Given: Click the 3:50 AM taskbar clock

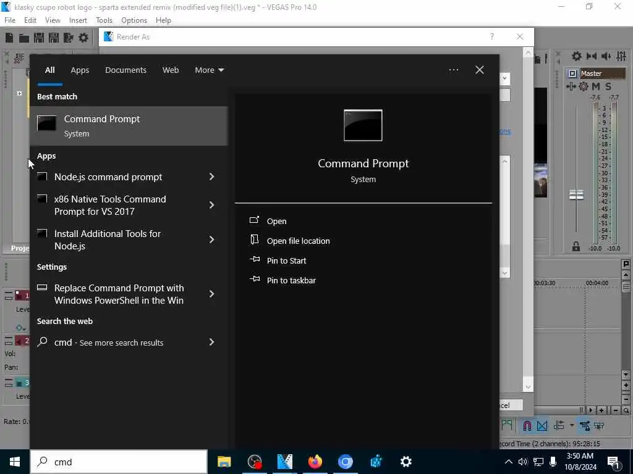Looking at the screenshot, I should [x=580, y=462].
